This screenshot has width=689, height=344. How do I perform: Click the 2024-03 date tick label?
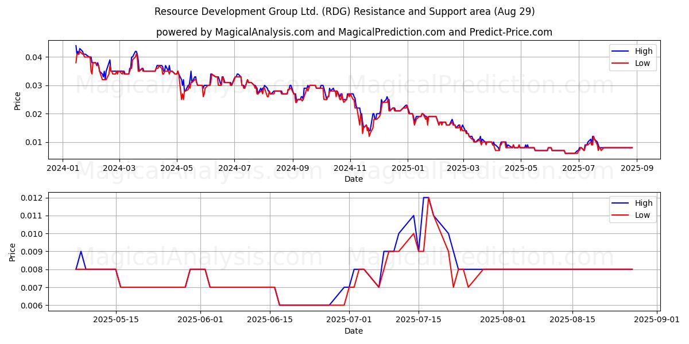click(119, 169)
